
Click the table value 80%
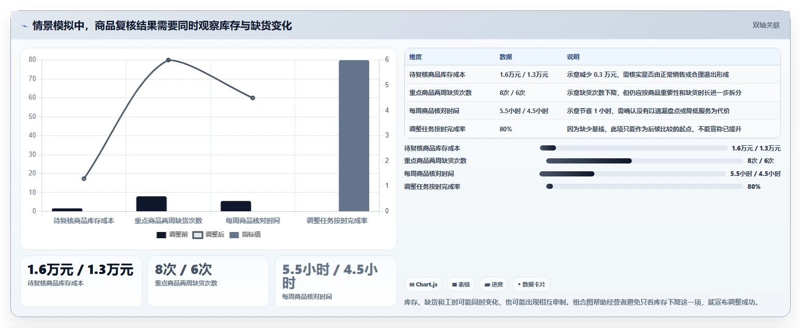point(506,129)
